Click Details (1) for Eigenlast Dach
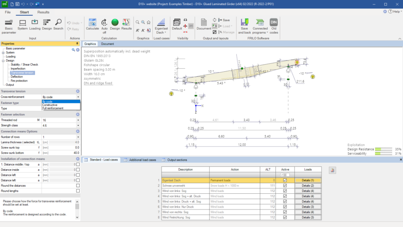This screenshot has width=403, height=227. click(x=308, y=180)
